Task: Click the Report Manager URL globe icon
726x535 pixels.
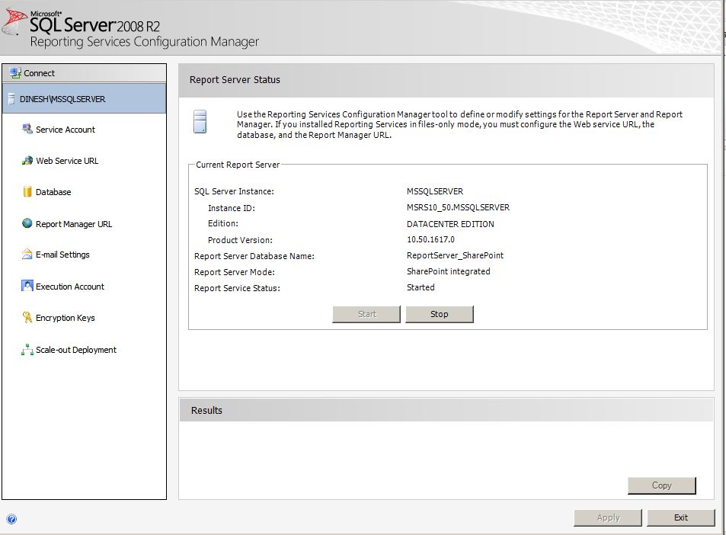Action: pyautogui.click(x=27, y=223)
